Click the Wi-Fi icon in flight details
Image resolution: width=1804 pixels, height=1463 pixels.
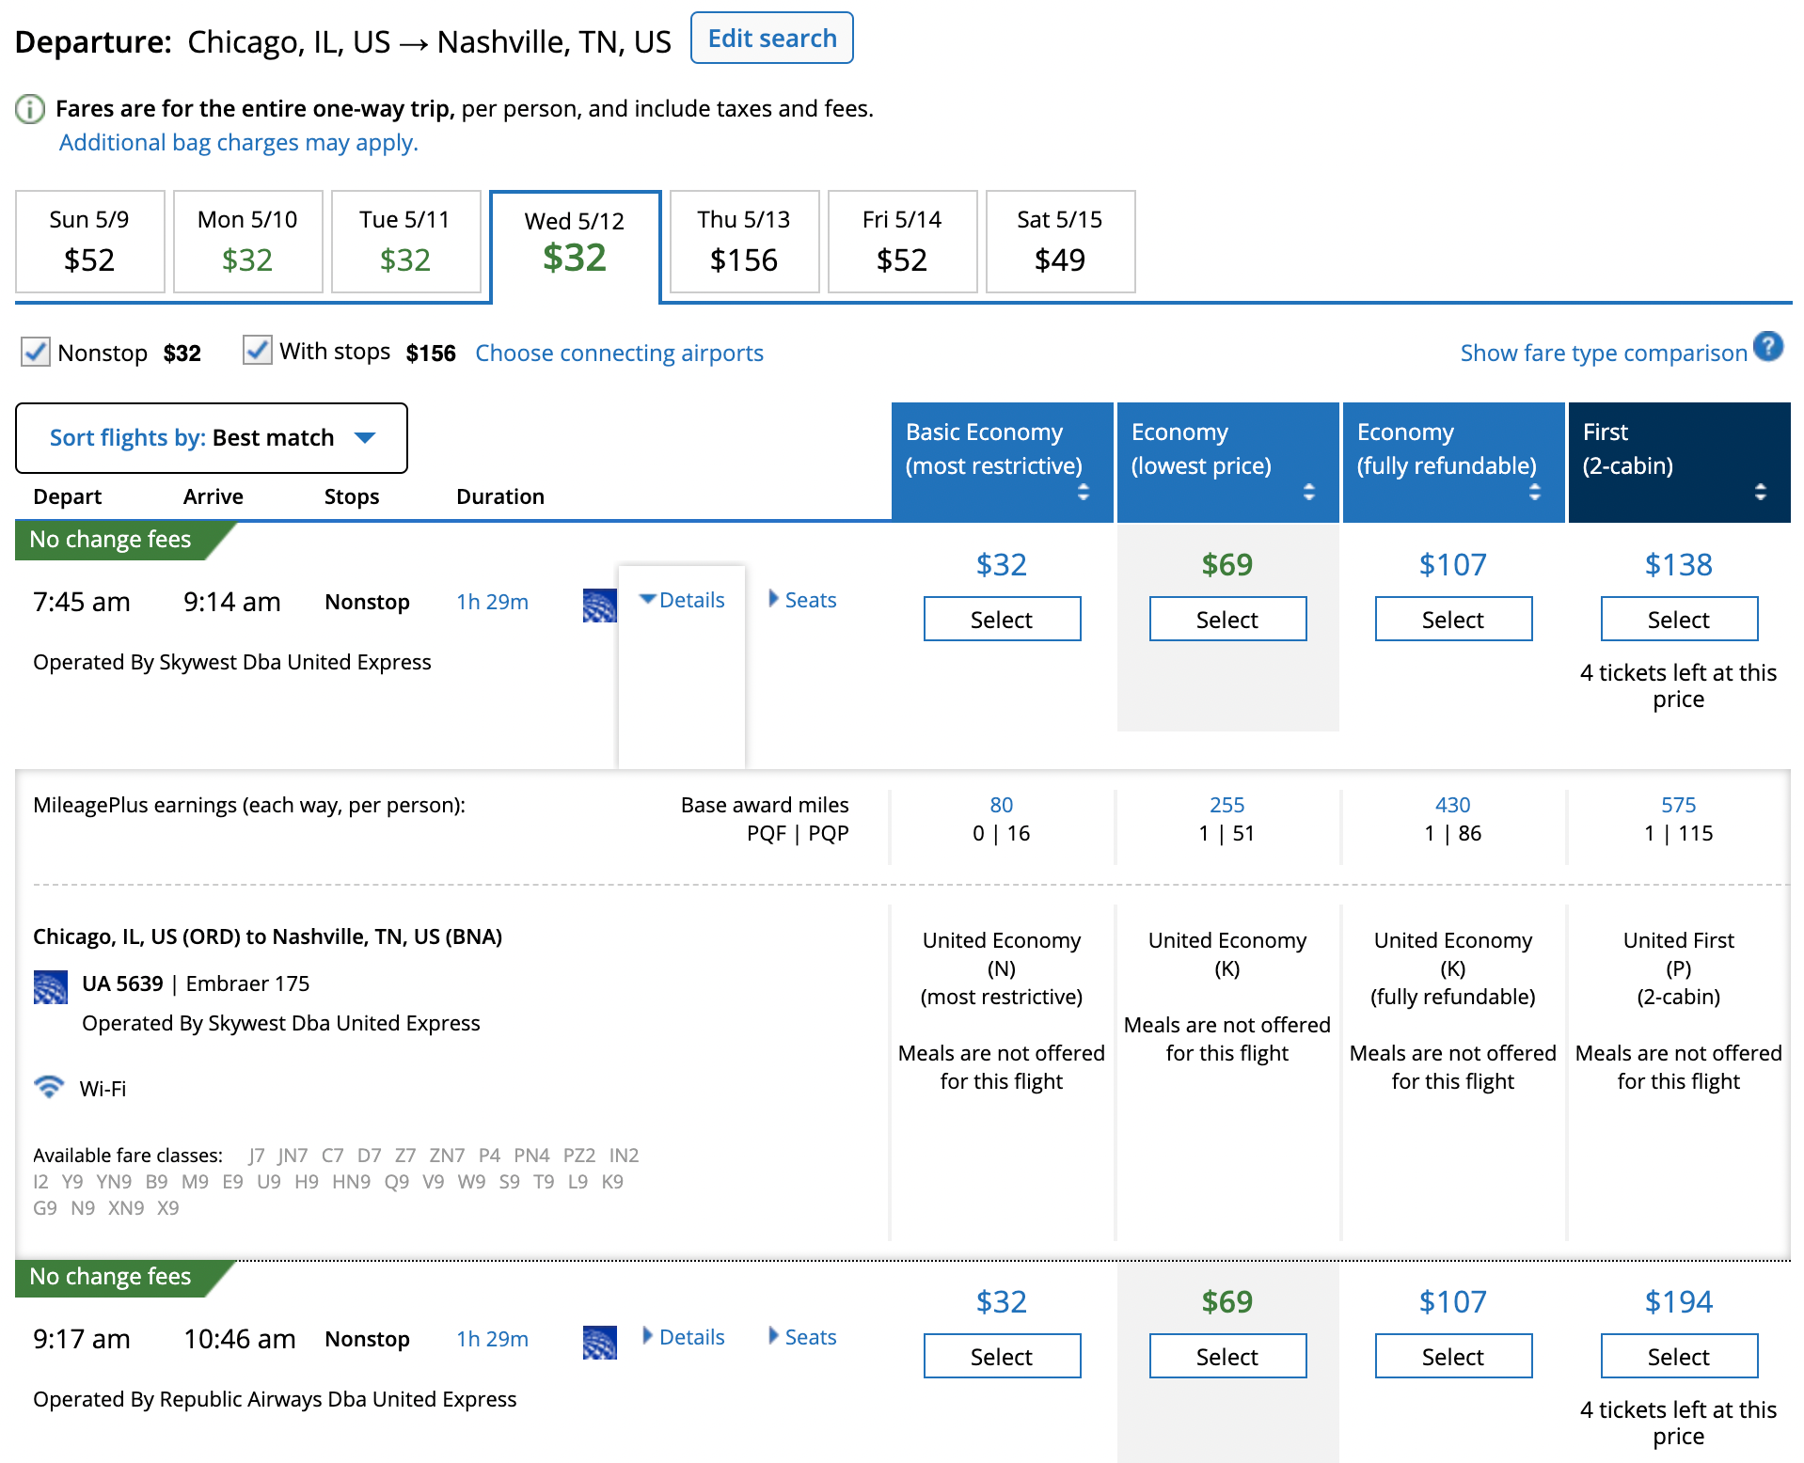coord(49,1087)
